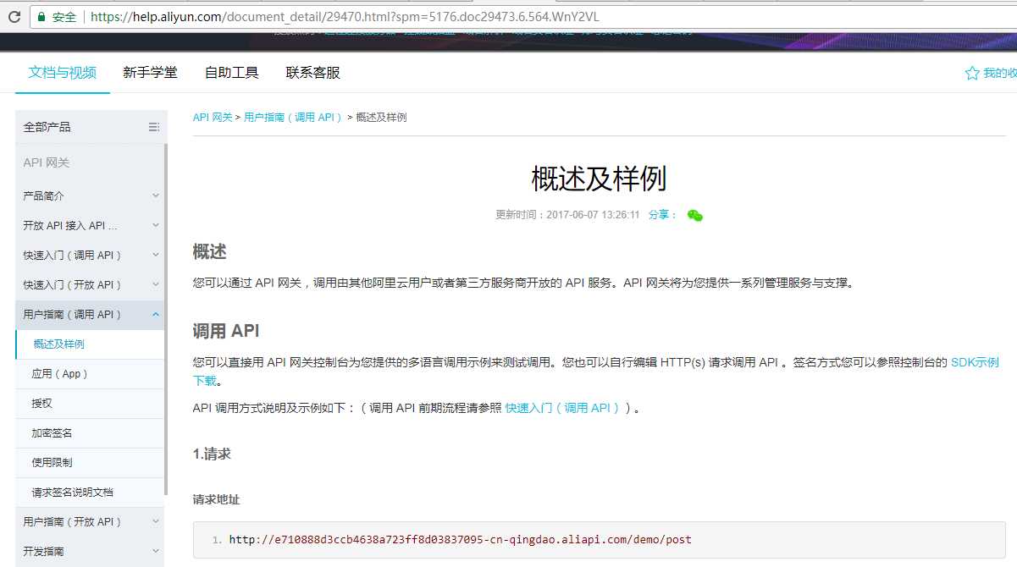Image resolution: width=1017 pixels, height=567 pixels.
Task: Open the 加密签名 sidebar item
Action: click(x=90, y=432)
